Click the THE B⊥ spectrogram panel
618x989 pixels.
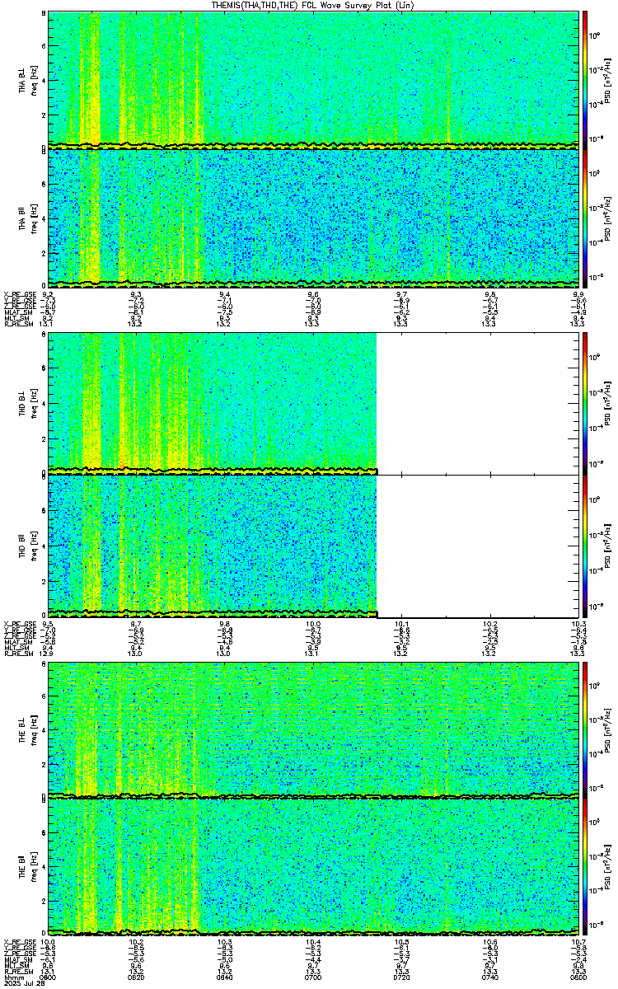point(314,729)
